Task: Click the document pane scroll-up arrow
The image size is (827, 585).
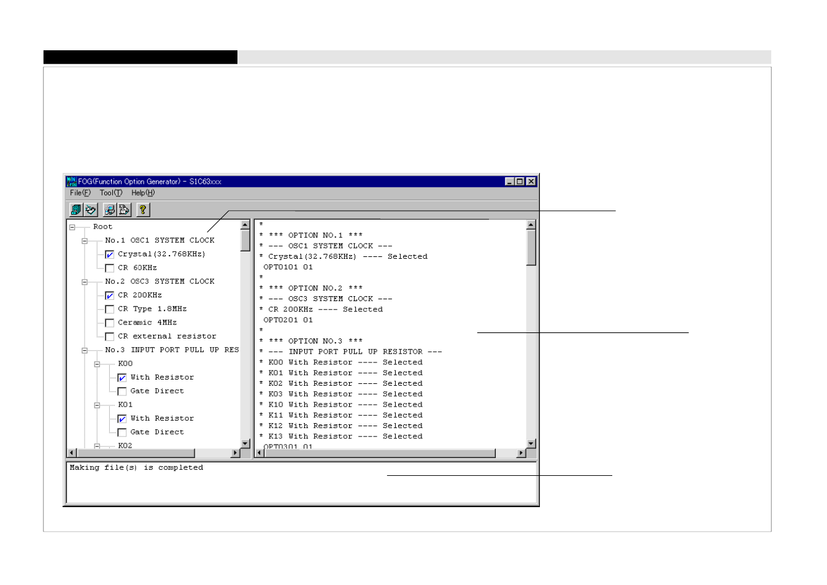Action: click(531, 225)
